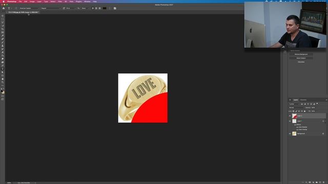Open the font size dropdown

click(70, 8)
